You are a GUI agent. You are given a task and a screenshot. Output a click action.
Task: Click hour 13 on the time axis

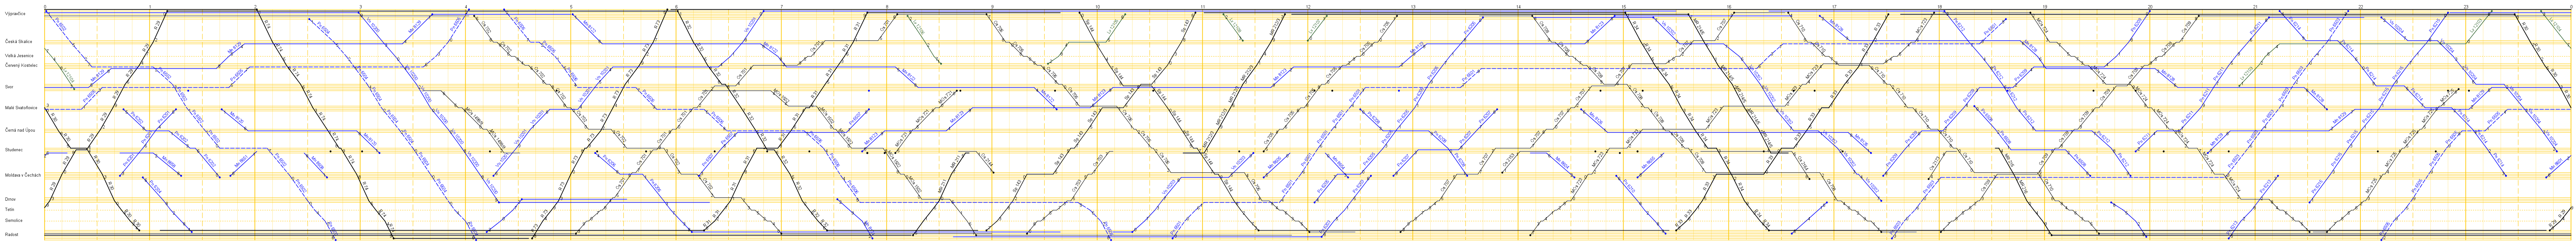coord(1413,7)
